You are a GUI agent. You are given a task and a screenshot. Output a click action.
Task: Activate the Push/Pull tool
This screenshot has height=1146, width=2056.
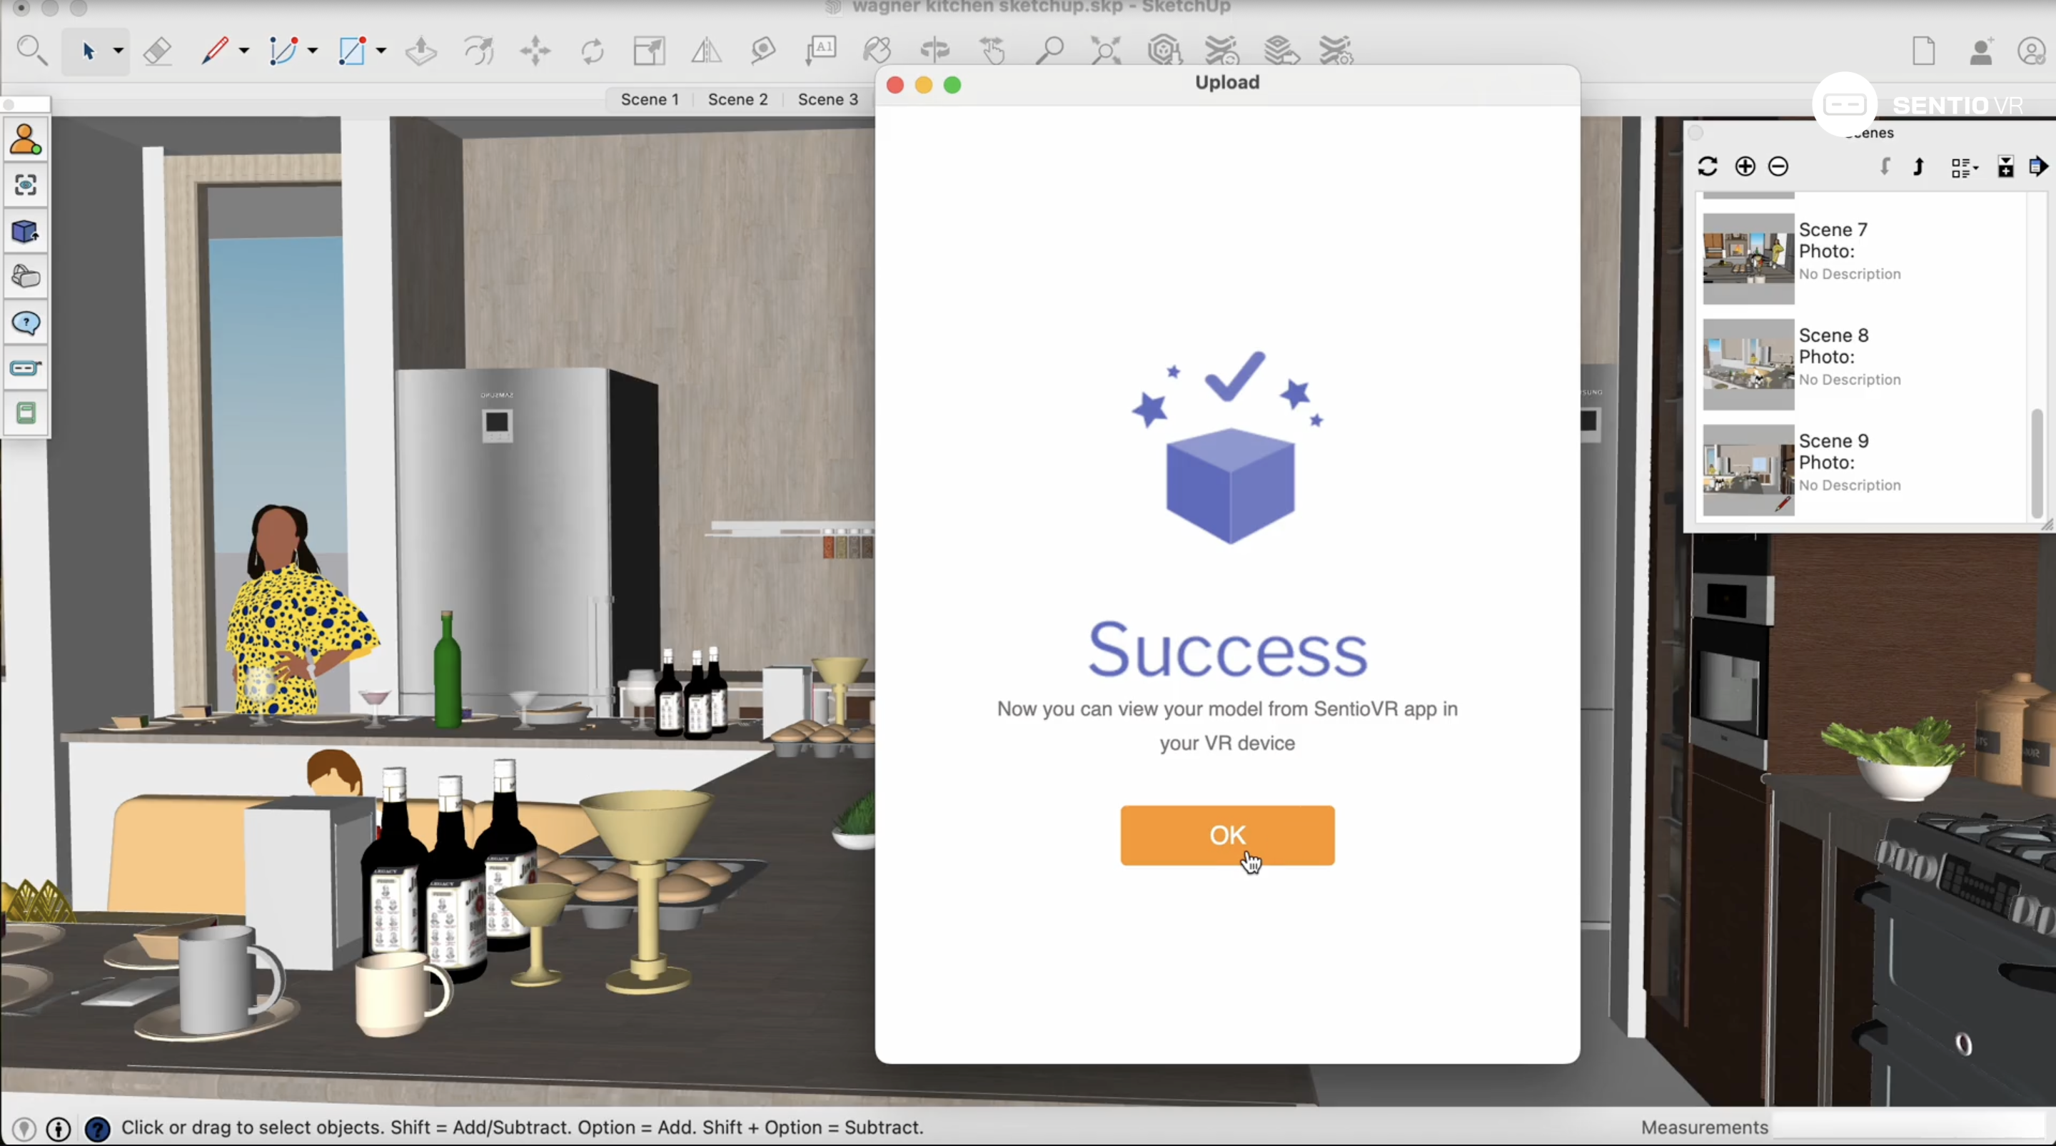click(x=420, y=51)
